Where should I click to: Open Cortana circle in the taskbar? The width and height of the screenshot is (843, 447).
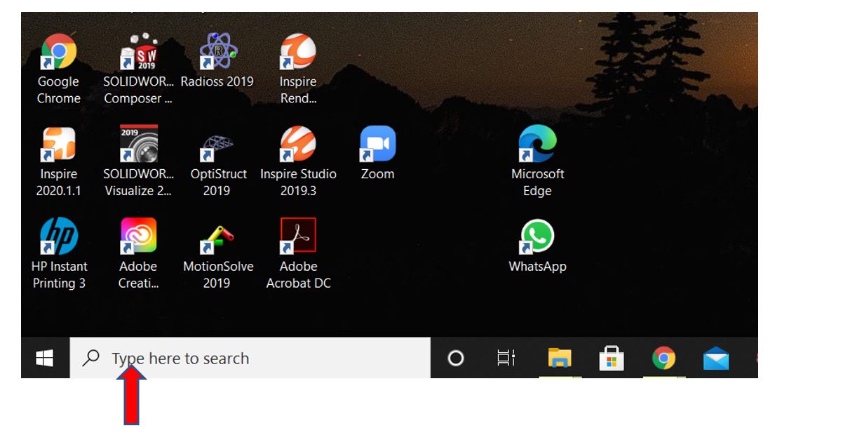(456, 359)
